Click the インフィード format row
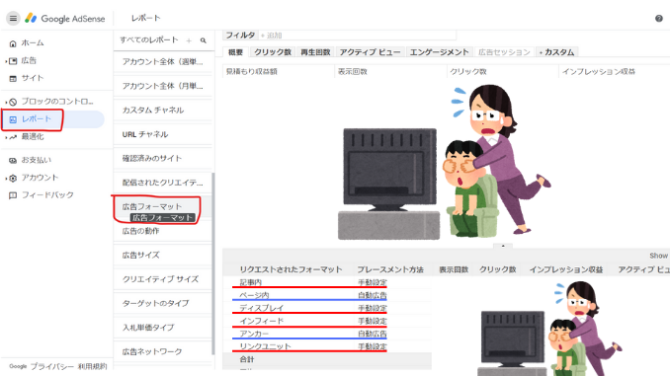Viewport: 670px width, 376px height. (x=327, y=321)
